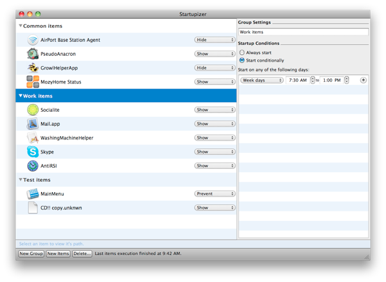386x282 pixels.
Task: Open Show dropdown for MozyHome Status
Action: pos(215,82)
